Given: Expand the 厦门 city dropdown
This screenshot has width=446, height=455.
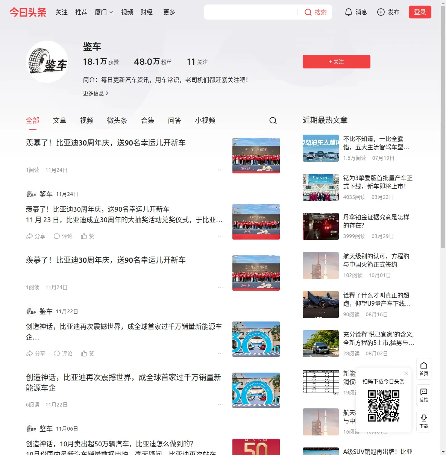Looking at the screenshot, I should [104, 12].
